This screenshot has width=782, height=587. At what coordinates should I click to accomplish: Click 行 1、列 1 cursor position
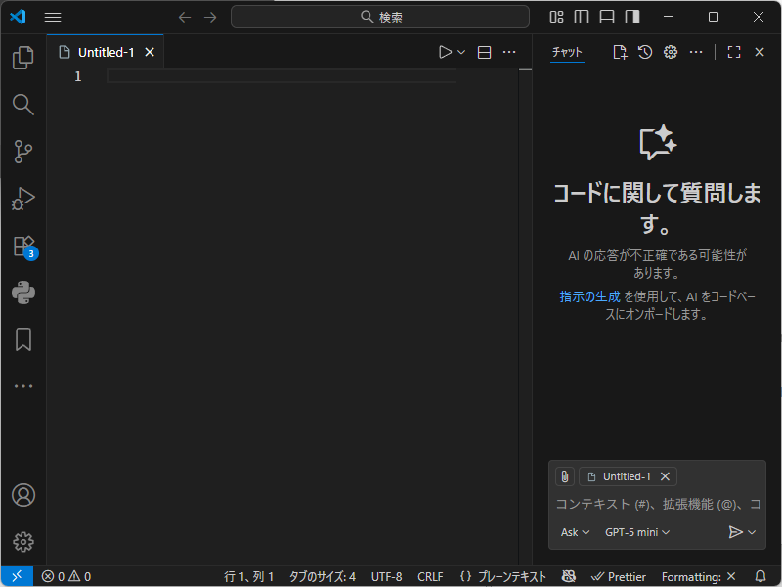pos(248,576)
